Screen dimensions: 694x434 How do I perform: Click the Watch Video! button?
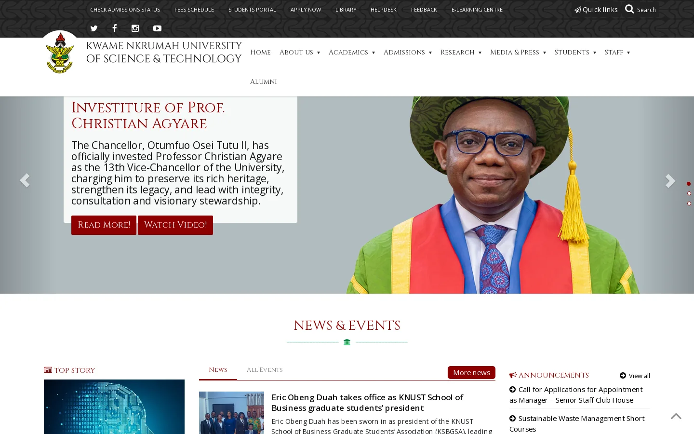175,225
